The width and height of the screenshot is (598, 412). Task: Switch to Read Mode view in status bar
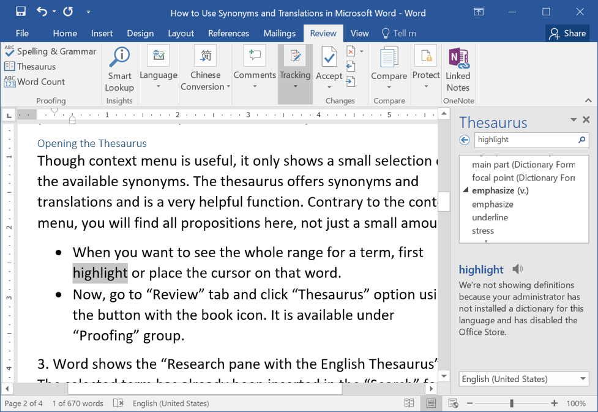click(x=409, y=403)
